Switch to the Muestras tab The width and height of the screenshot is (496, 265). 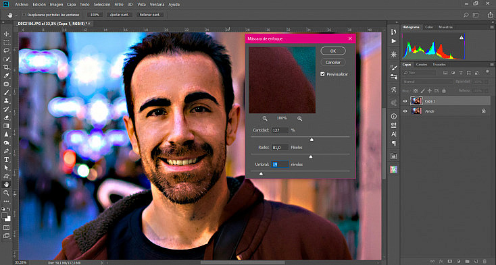click(x=445, y=28)
